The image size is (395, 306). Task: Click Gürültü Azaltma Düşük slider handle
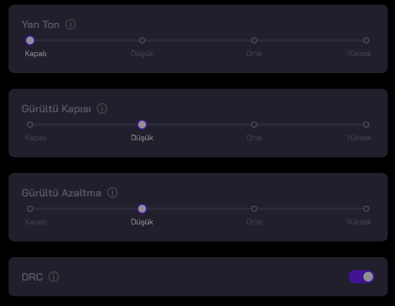click(142, 209)
